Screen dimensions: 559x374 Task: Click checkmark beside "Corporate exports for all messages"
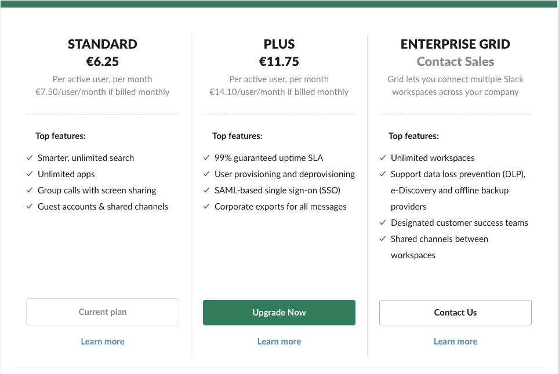(x=206, y=206)
